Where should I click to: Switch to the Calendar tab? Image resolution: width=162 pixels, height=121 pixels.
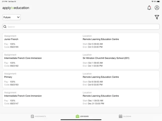[125, 116]
